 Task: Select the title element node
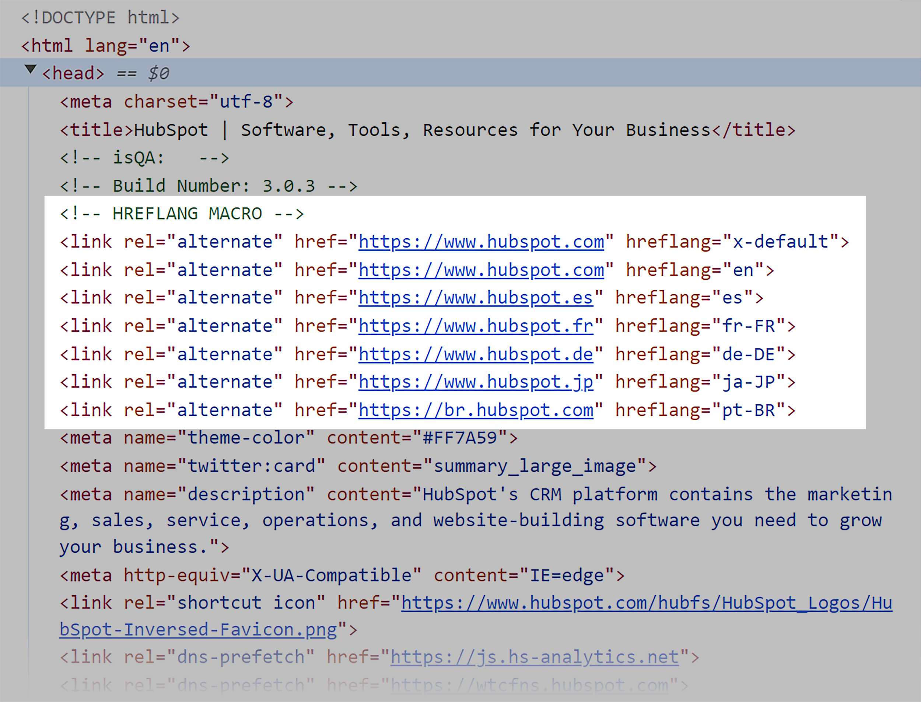click(x=427, y=130)
